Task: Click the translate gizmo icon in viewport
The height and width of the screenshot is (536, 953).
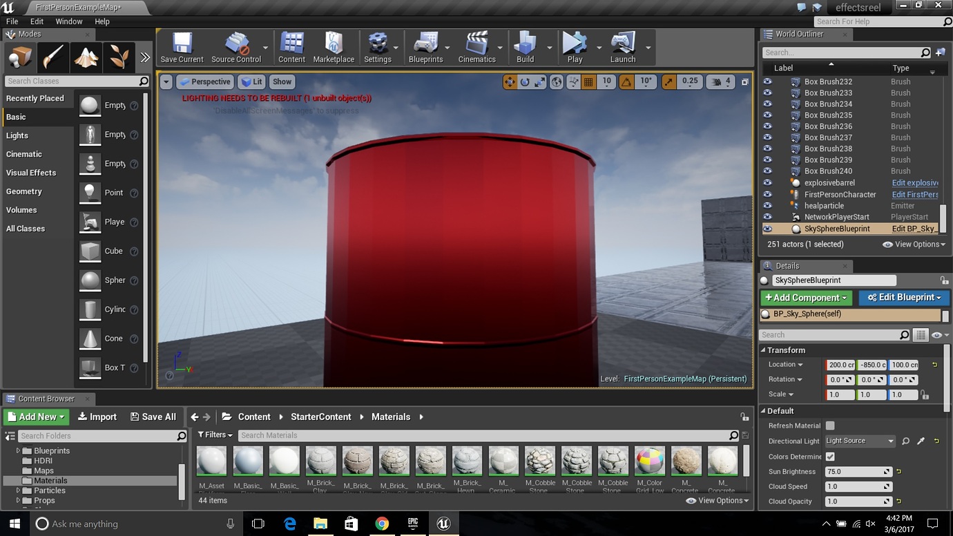Action: 510,82
